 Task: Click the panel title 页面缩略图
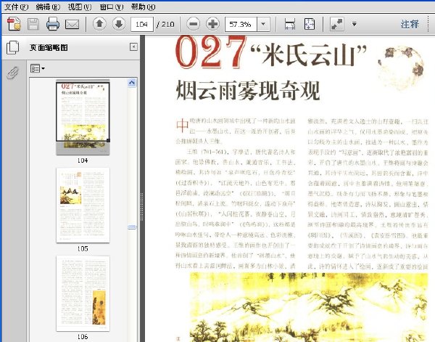pyautogui.click(x=49, y=47)
